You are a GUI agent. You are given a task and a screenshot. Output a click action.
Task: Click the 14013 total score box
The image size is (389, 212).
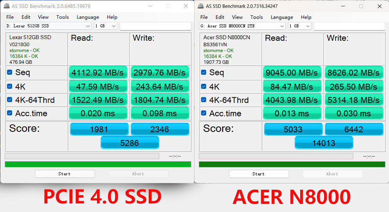click(324, 143)
